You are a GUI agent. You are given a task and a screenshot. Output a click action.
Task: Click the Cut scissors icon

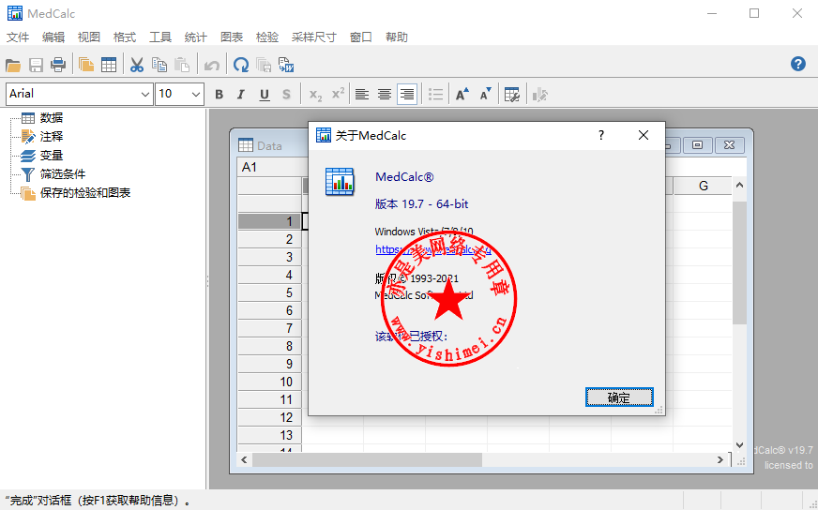tap(137, 66)
